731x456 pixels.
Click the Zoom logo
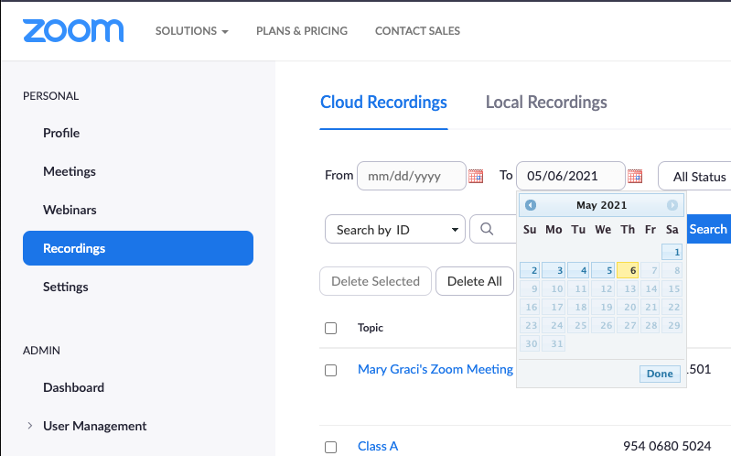pyautogui.click(x=73, y=31)
